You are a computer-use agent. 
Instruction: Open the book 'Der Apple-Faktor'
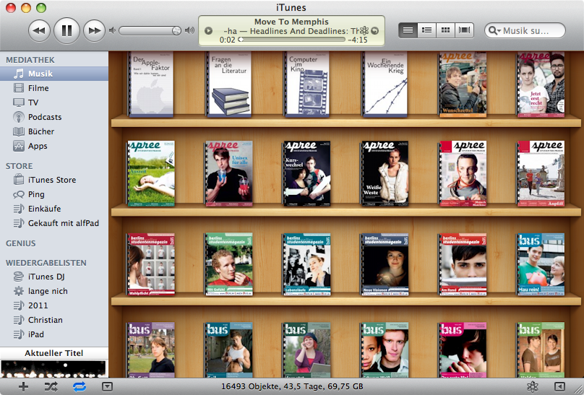click(151, 84)
